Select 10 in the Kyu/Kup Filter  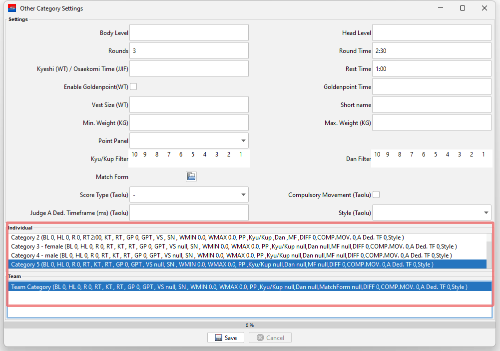tap(134, 154)
